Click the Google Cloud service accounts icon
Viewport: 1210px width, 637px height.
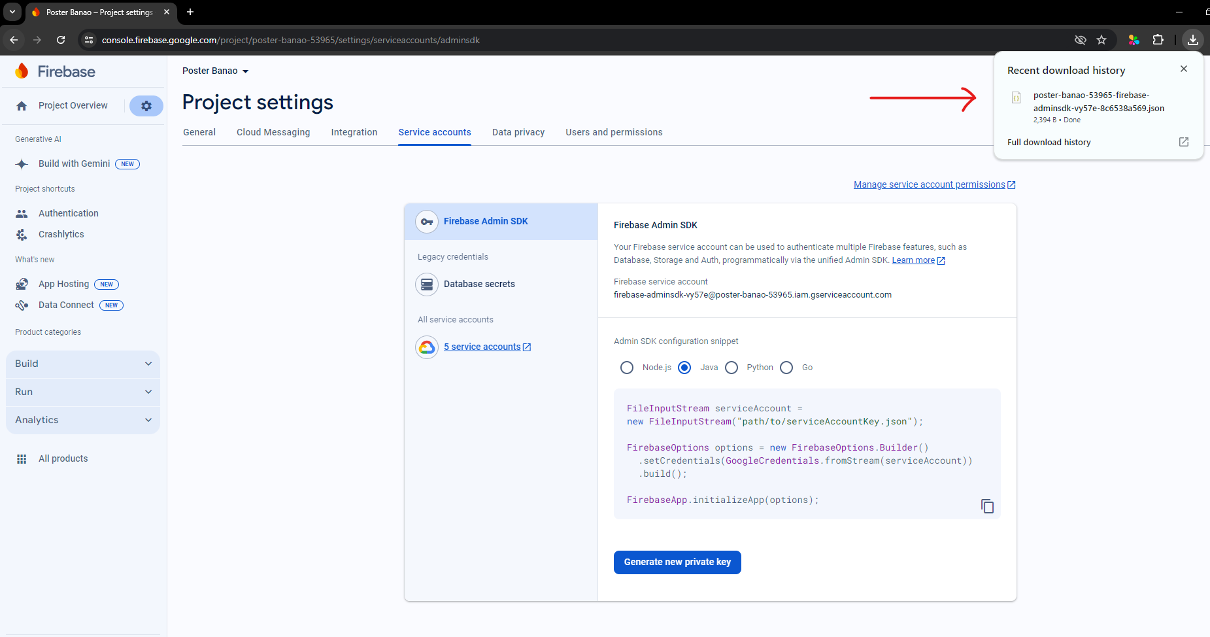pyautogui.click(x=427, y=347)
